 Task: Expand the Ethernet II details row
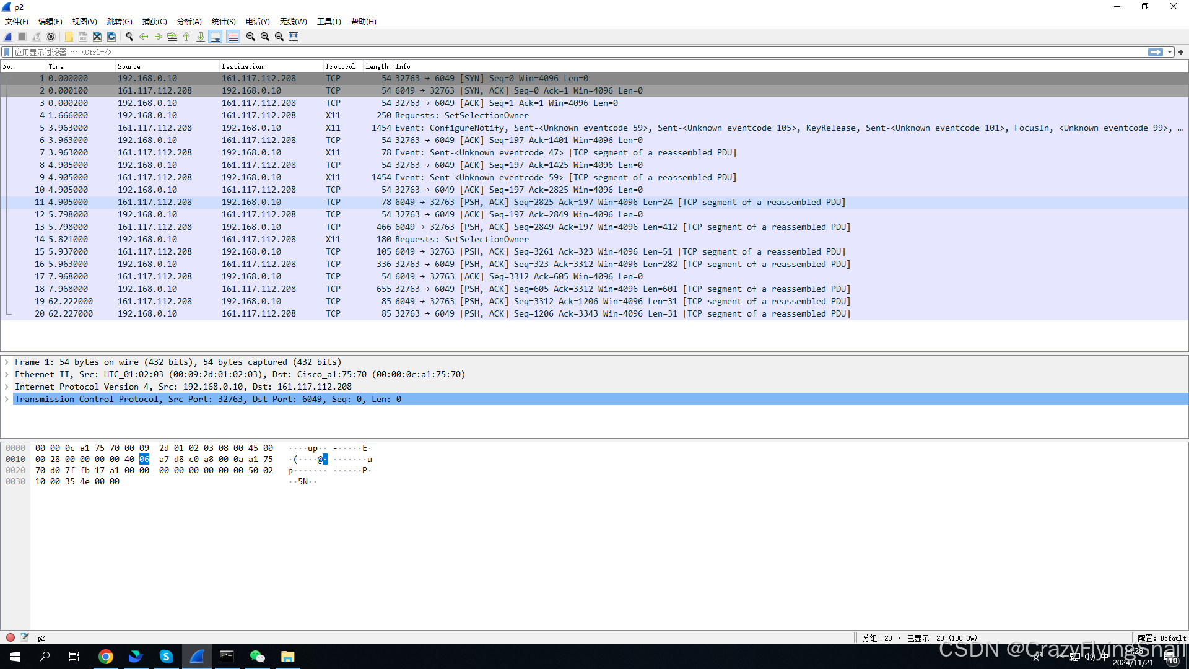pos(7,374)
